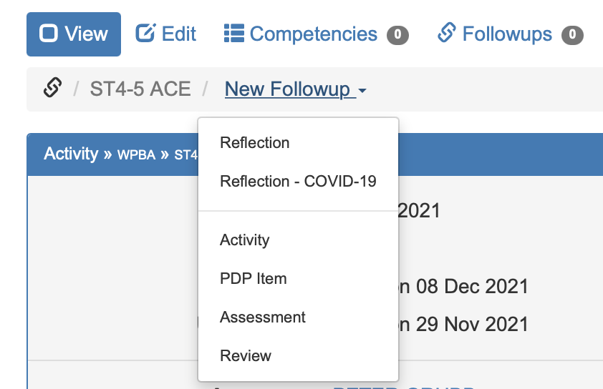Viewport: 603px width, 389px height.
Task: Pick PDP Item from the menu
Action: click(x=254, y=278)
